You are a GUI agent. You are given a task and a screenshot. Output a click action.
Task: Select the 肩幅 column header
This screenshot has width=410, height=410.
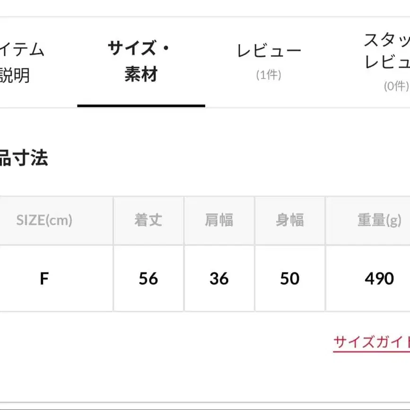[x=219, y=220]
